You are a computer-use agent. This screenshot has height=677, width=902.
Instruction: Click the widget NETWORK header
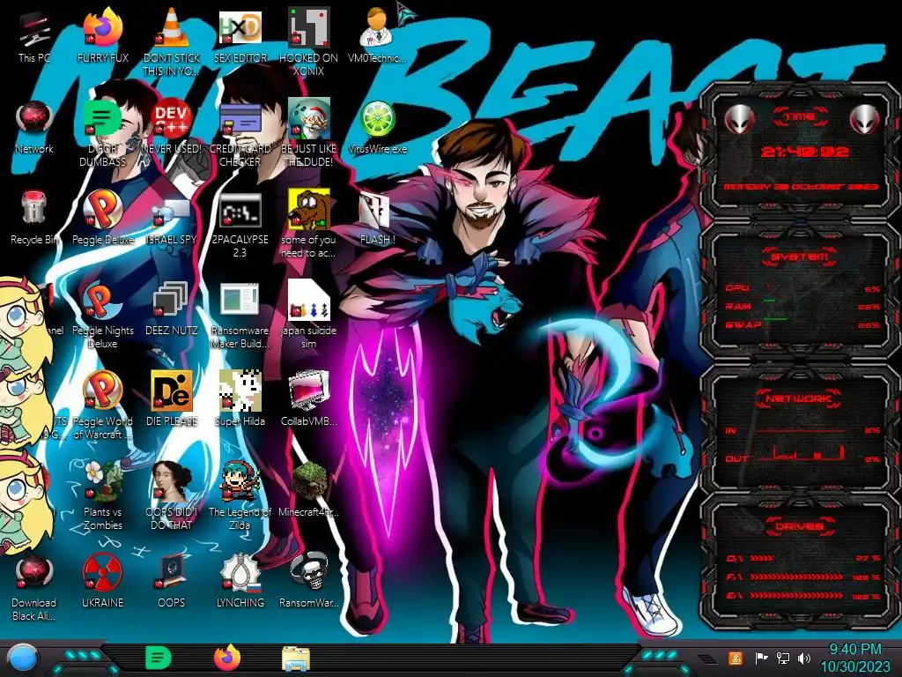click(x=798, y=398)
